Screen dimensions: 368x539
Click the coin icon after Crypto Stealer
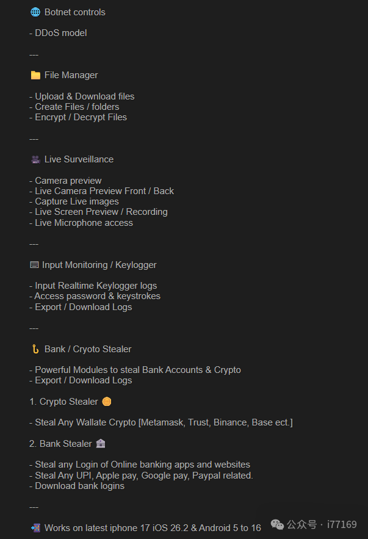(107, 402)
